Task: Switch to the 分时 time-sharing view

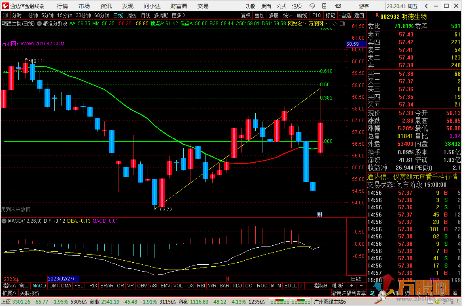Action: [x=17, y=15]
